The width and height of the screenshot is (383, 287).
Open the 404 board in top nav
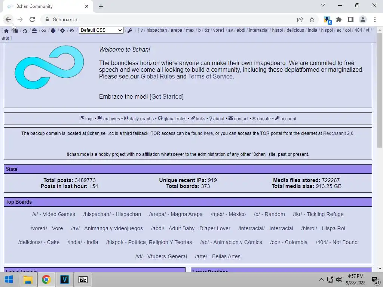(358, 30)
